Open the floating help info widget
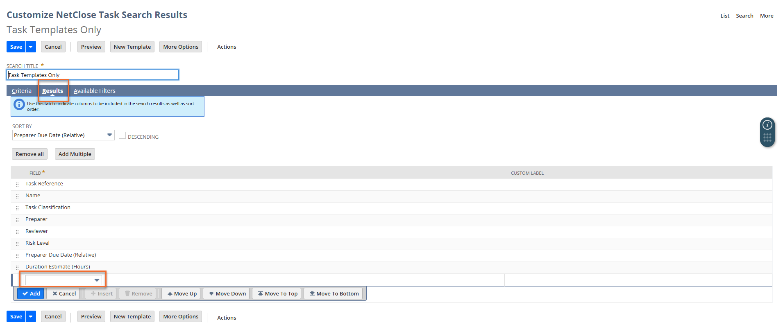 tap(767, 125)
